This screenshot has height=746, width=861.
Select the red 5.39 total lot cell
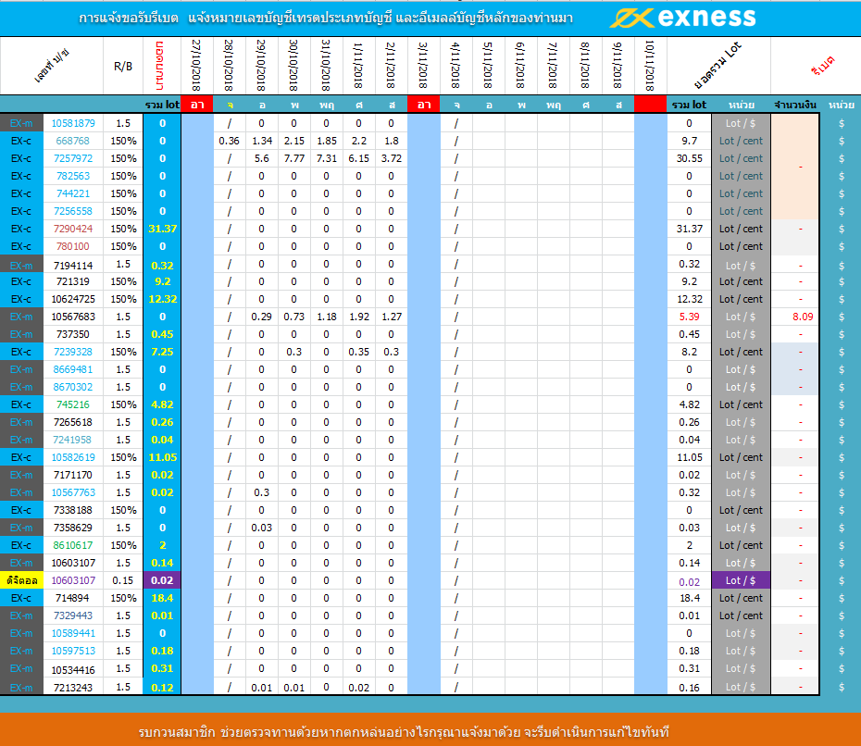(688, 317)
